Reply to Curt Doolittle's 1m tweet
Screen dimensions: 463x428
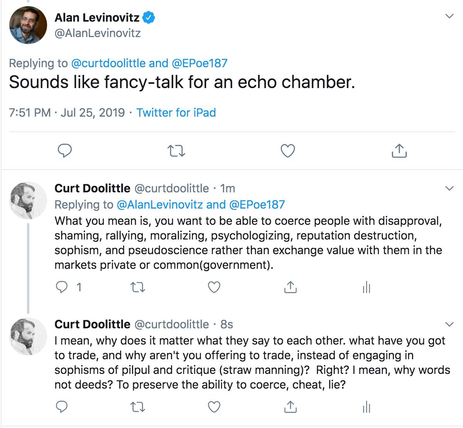pos(62,287)
